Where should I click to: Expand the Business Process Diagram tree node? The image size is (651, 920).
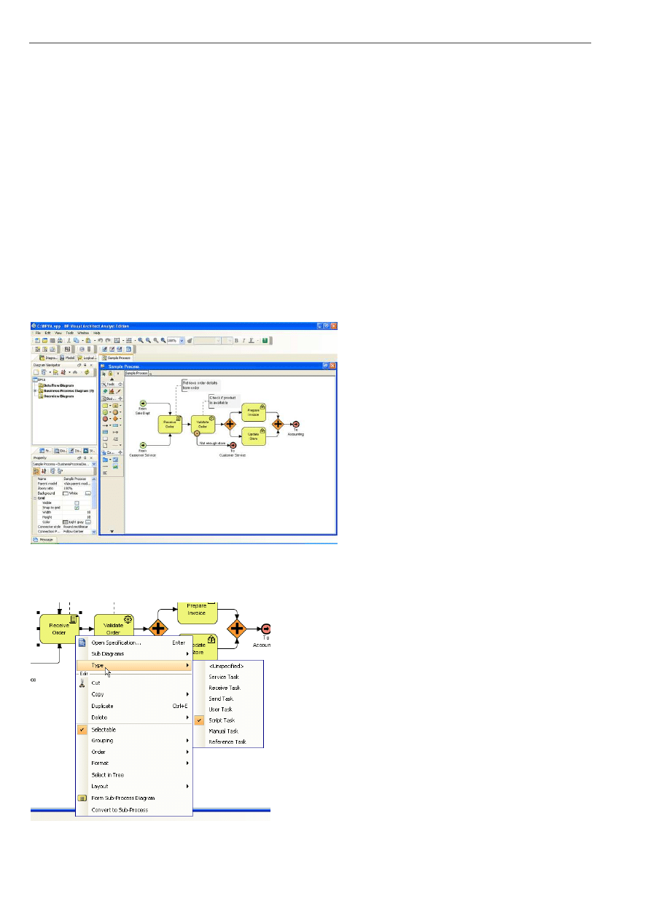pos(34,391)
